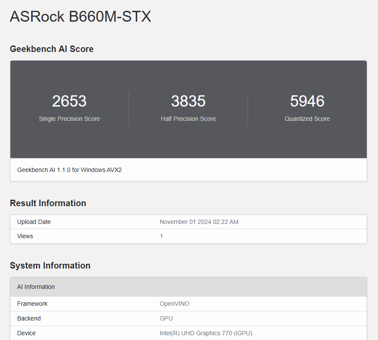Click Geekbench AI 1.1.0 for Windows AVX2 text
The height and width of the screenshot is (340, 378).
pyautogui.click(x=69, y=170)
